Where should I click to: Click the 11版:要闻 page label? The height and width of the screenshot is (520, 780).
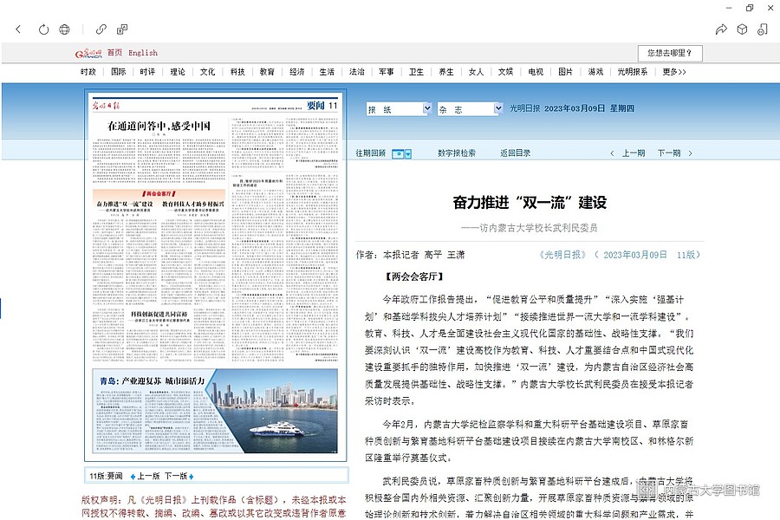point(106,476)
